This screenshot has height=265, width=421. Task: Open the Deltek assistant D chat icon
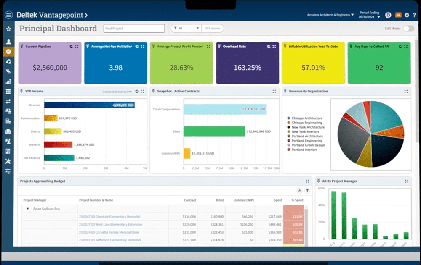point(388,15)
